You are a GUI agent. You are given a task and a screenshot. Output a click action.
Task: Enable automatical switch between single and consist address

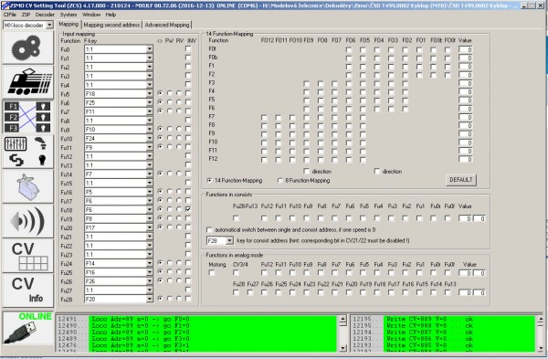pyautogui.click(x=209, y=230)
